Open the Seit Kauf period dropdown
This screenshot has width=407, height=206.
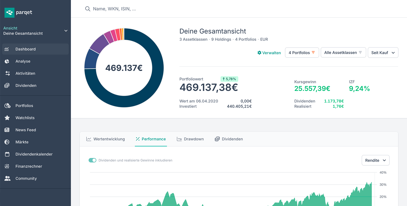383,52
